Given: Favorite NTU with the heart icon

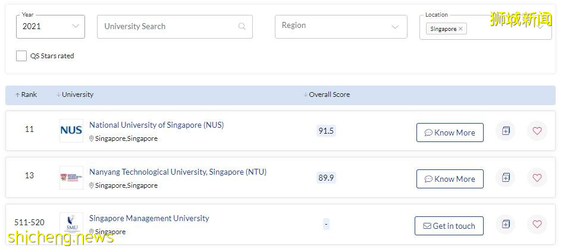Looking at the screenshot, I should pos(537,178).
